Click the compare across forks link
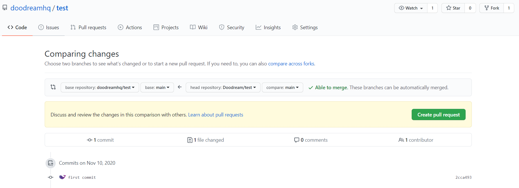This screenshot has height=188, width=519. pyautogui.click(x=292, y=64)
